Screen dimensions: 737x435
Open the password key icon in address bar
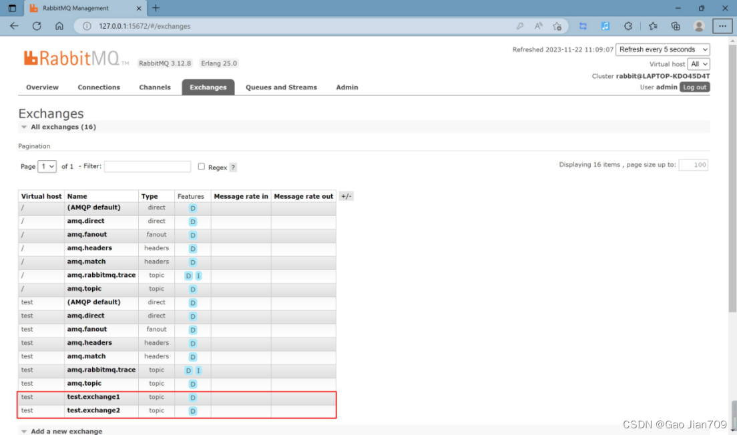tap(520, 26)
